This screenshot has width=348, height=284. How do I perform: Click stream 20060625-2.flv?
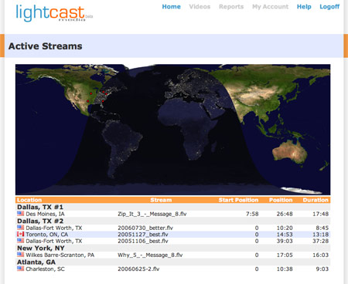[138, 269]
